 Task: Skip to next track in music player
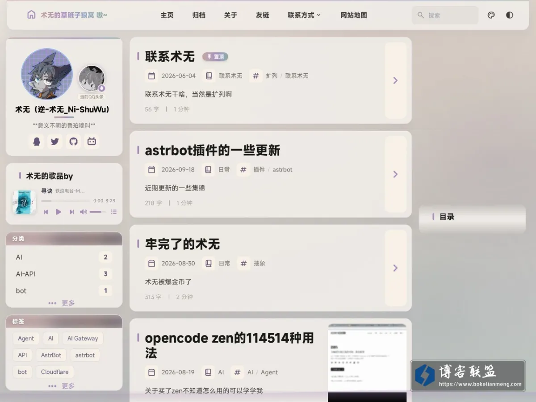(71, 212)
